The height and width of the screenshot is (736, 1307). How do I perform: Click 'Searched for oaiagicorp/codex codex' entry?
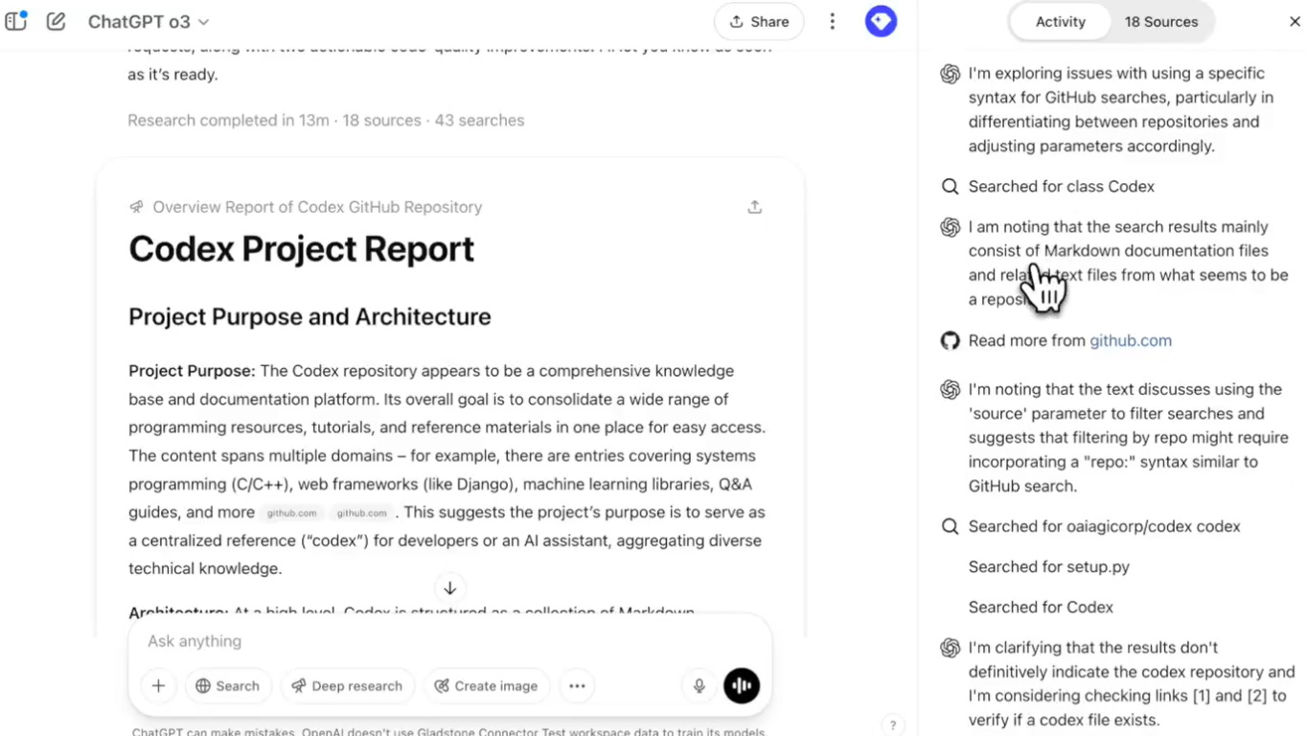[1104, 526]
